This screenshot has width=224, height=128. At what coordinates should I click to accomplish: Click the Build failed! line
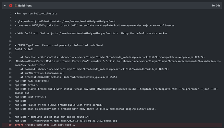24,49
